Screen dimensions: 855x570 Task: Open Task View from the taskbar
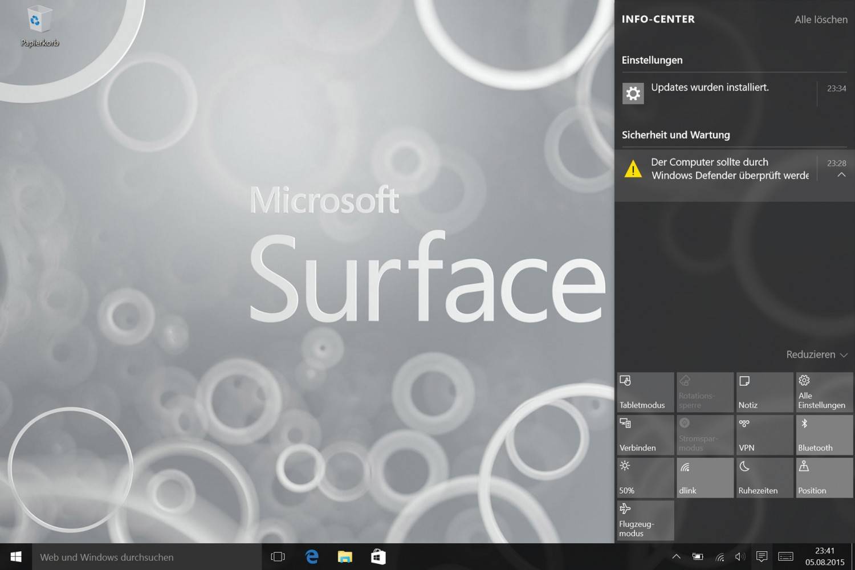click(278, 557)
